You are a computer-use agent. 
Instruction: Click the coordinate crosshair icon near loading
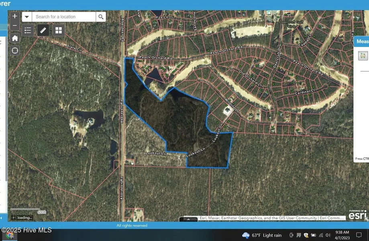[14, 218]
